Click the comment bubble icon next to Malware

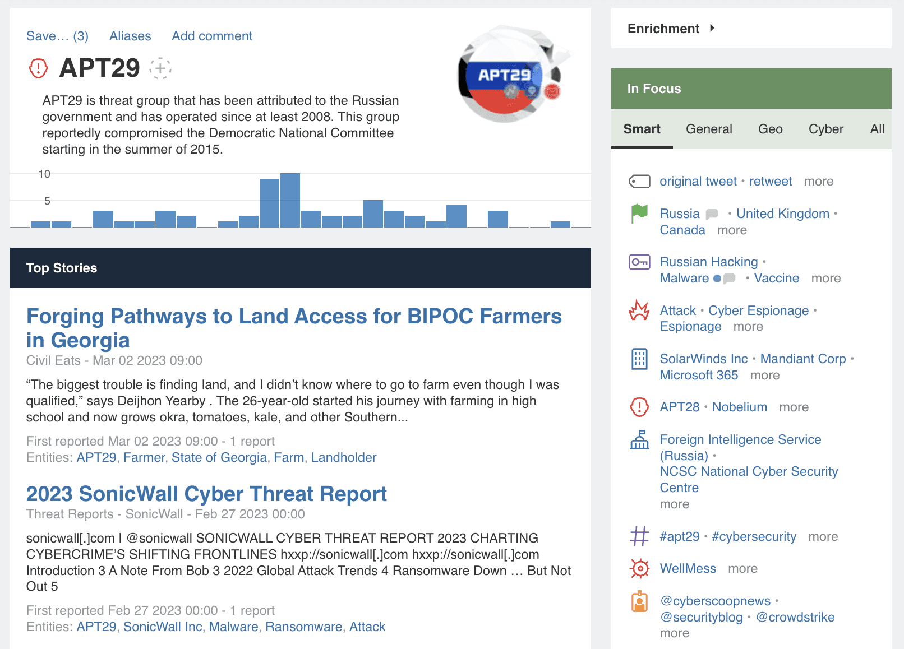click(x=729, y=279)
